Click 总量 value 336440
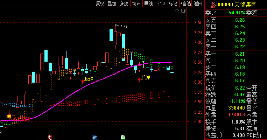Viewport: 267px width, 140px height. (237, 108)
